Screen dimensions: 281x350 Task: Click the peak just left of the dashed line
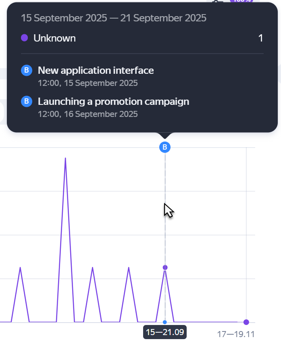click(129, 268)
